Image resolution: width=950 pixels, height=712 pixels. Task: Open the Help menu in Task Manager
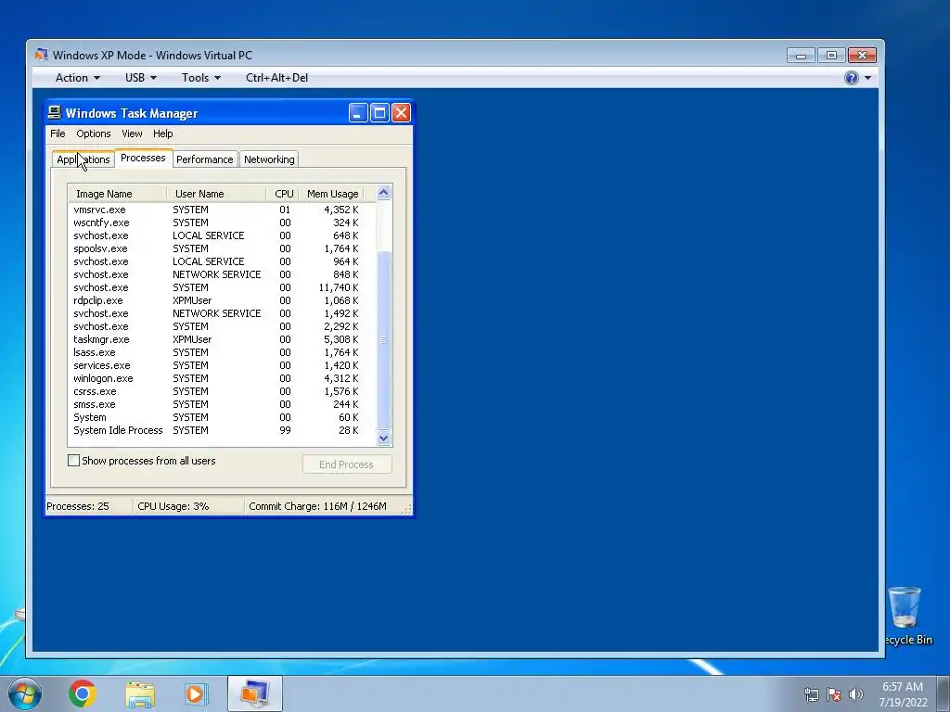(162, 133)
